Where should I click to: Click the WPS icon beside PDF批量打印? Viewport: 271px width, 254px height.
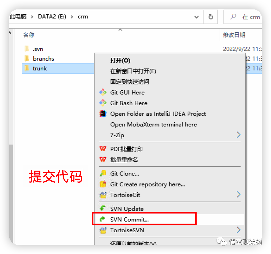tap(103, 149)
